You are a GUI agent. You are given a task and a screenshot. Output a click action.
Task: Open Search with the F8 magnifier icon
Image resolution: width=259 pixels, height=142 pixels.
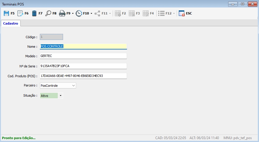coord(48,13)
